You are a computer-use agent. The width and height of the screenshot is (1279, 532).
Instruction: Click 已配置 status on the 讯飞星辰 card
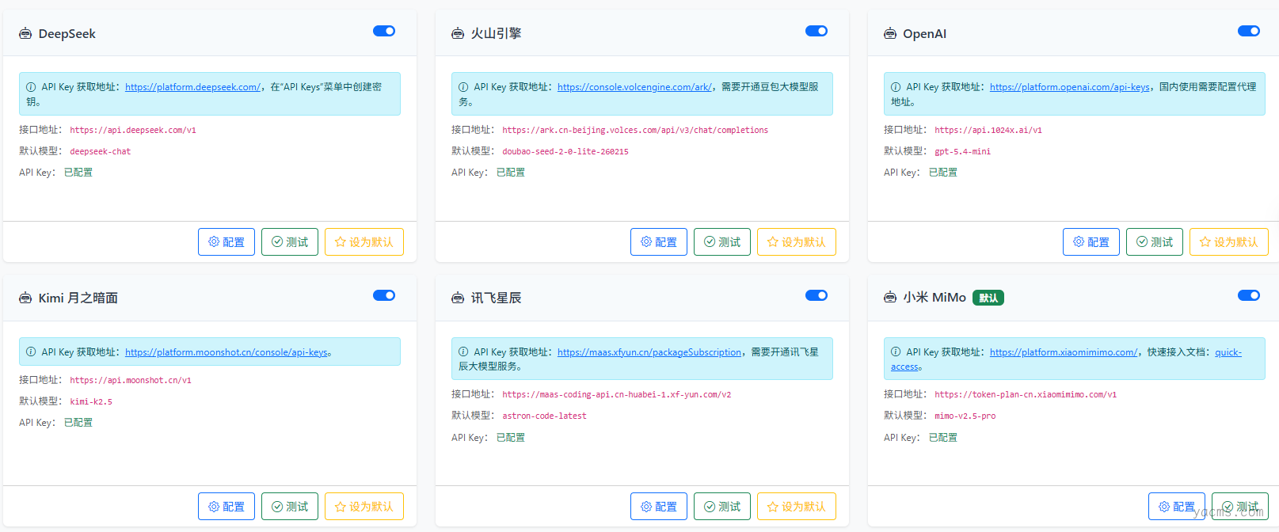click(x=511, y=437)
